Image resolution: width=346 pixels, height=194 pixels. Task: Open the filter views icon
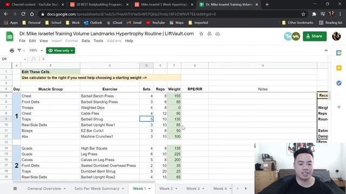[x=19, y=51]
